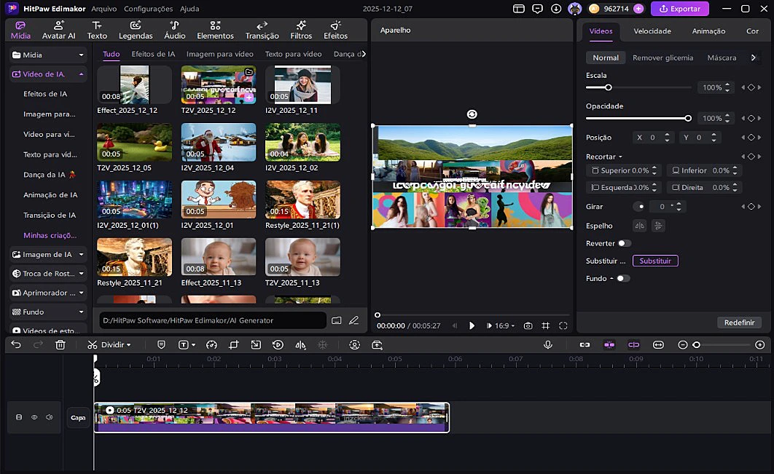Enable the Reverter toggle
This screenshot has height=474, width=774.
click(x=624, y=243)
